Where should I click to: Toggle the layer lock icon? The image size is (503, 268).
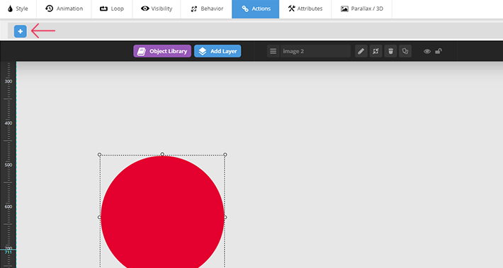pyautogui.click(x=439, y=51)
